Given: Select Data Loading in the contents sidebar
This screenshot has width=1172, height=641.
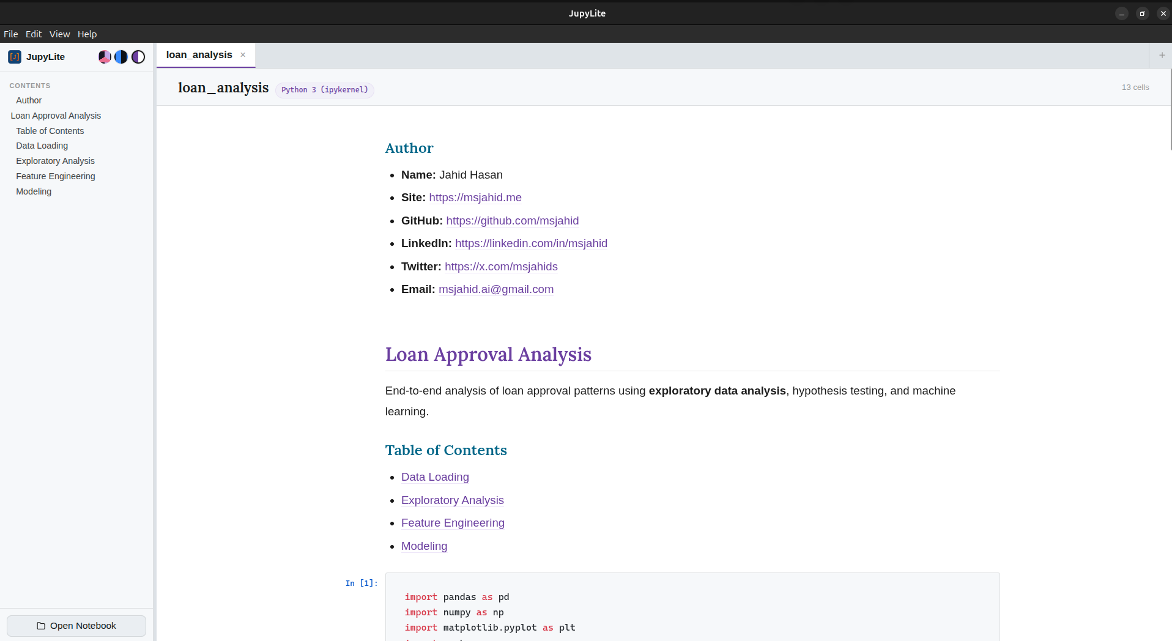Looking at the screenshot, I should (x=42, y=146).
